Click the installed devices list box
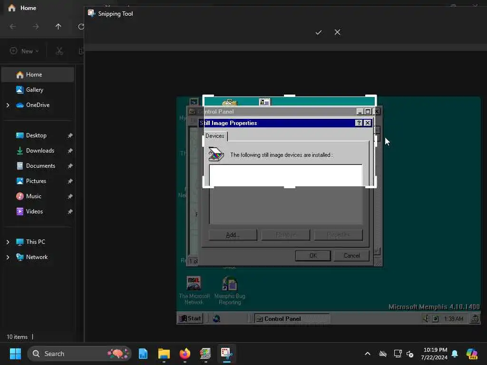 [x=286, y=194]
